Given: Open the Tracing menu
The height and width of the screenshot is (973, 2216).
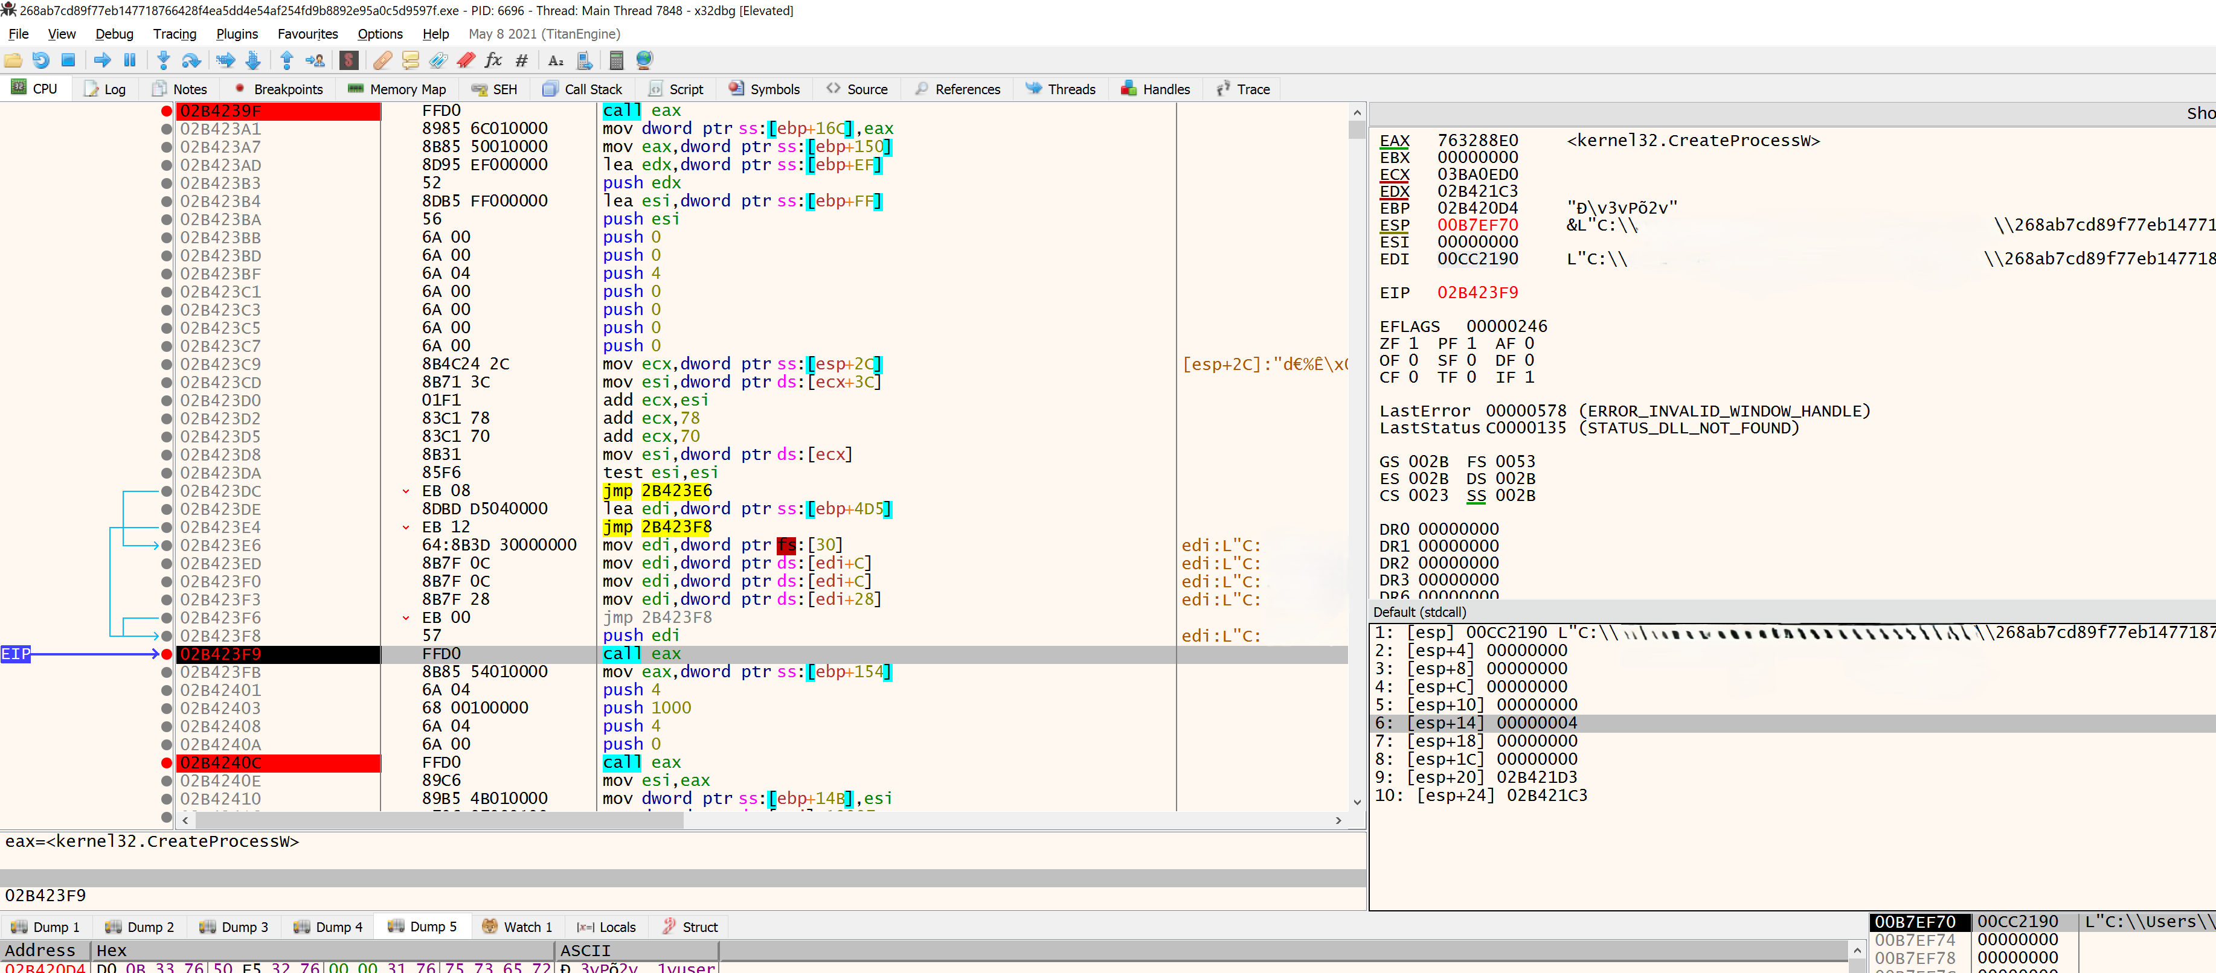Looking at the screenshot, I should (175, 34).
